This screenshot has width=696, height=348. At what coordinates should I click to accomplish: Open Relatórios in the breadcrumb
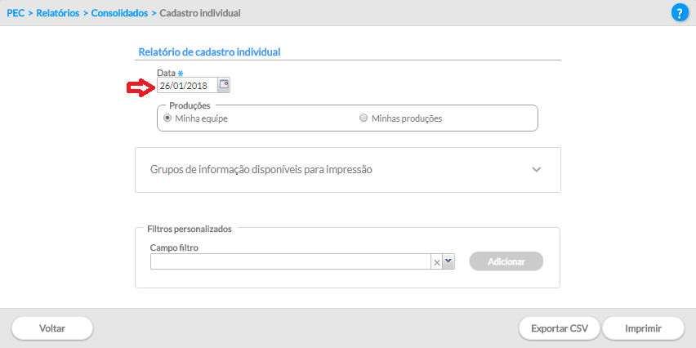click(x=58, y=13)
